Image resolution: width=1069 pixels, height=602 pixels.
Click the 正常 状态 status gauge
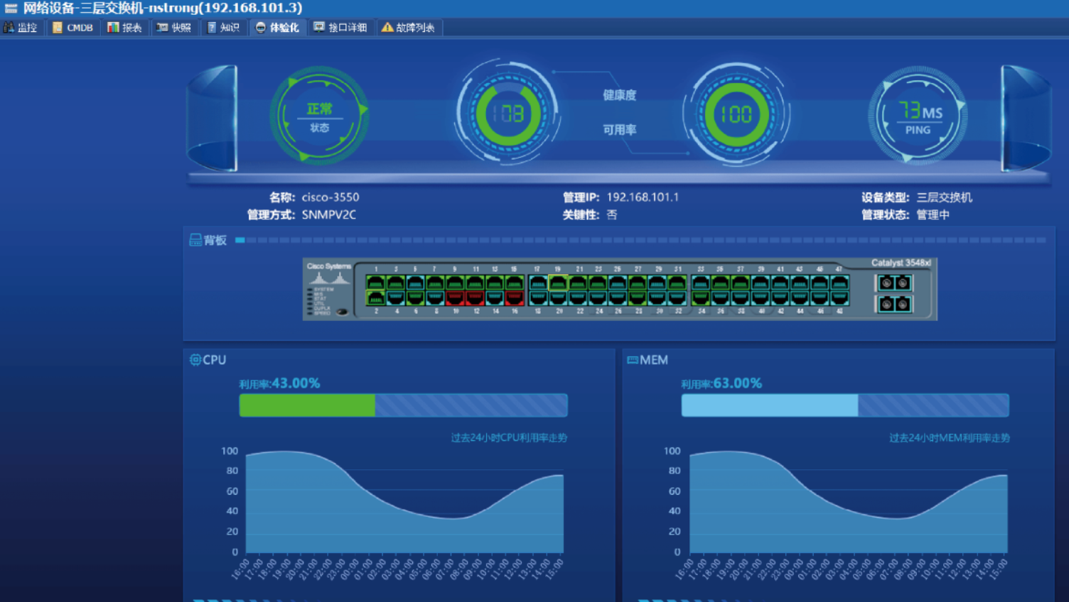(x=318, y=116)
